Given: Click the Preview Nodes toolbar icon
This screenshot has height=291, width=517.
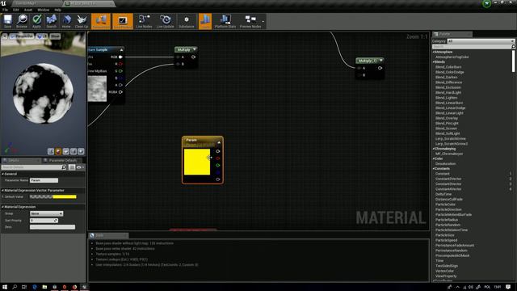Looking at the screenshot, I should pos(250,22).
